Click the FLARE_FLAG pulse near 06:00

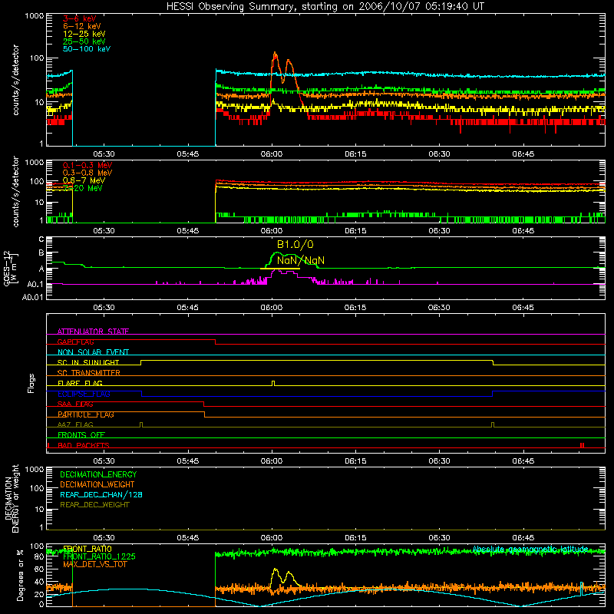pyautogui.click(x=273, y=383)
